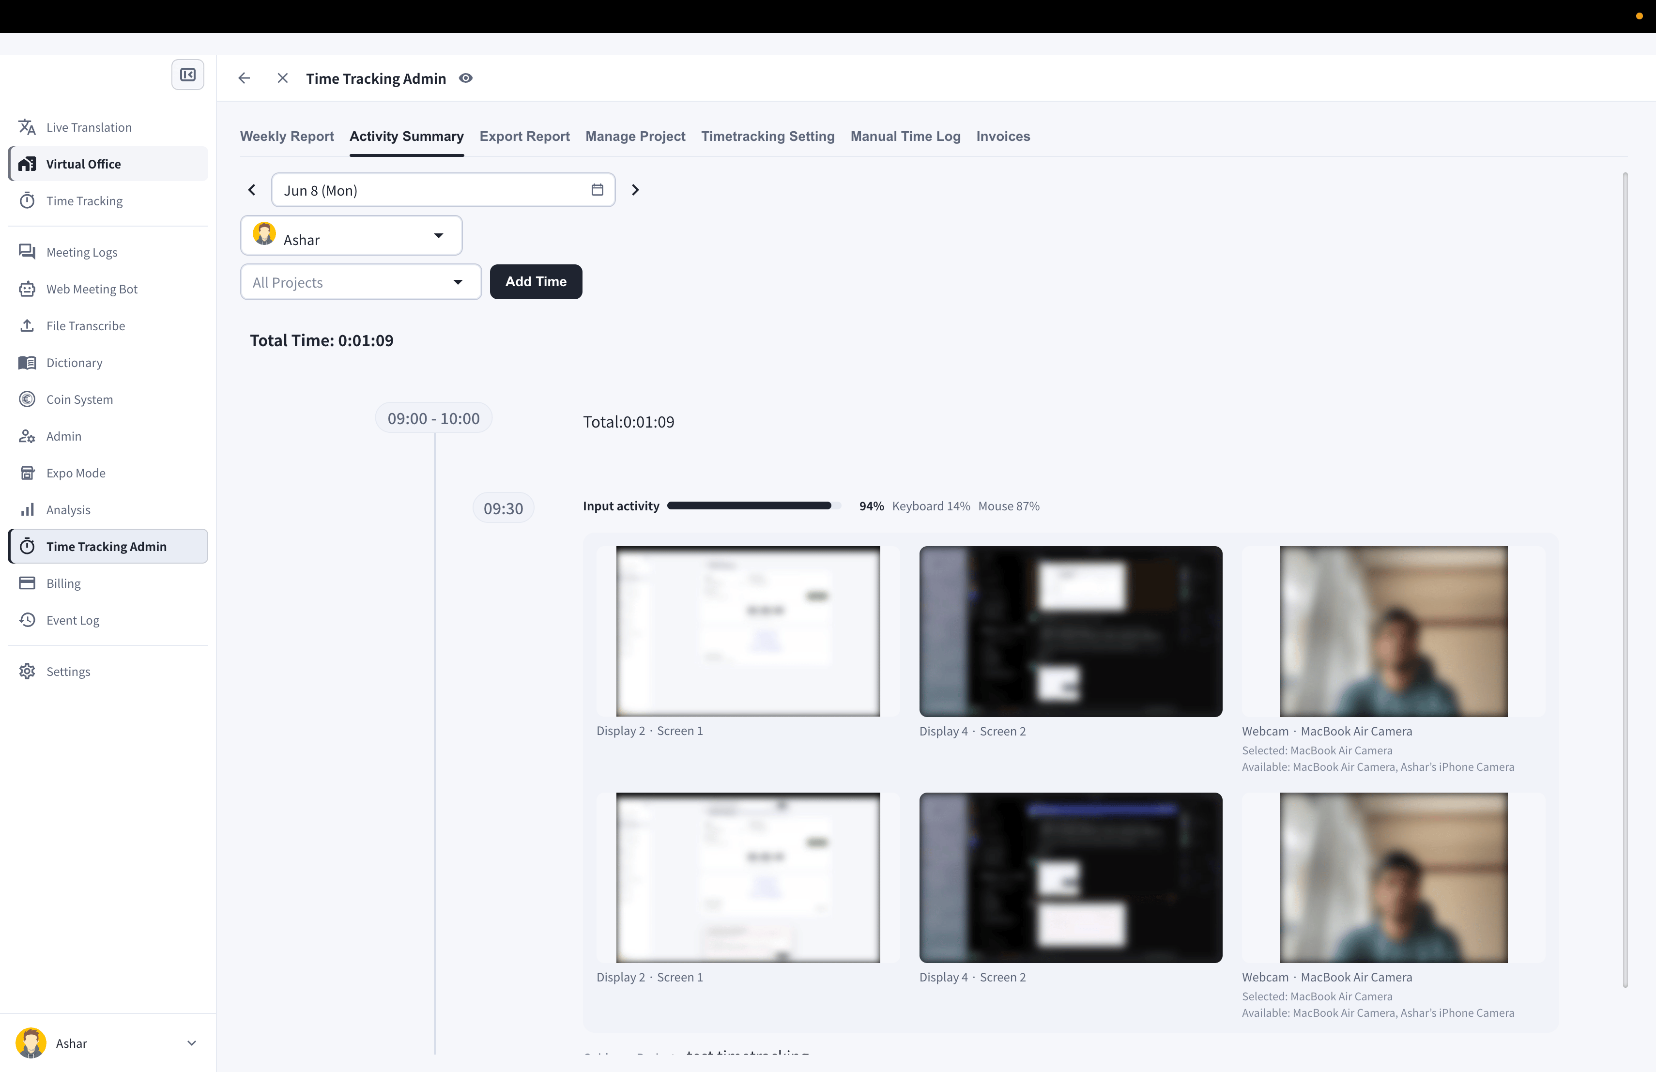
Task: Click the Time Tracking stopwatch icon
Action: (27, 201)
